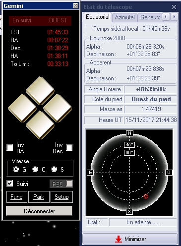Click the bottom (south) direction pad button
Viewport: 181px width, 246px height.
coord(40,125)
